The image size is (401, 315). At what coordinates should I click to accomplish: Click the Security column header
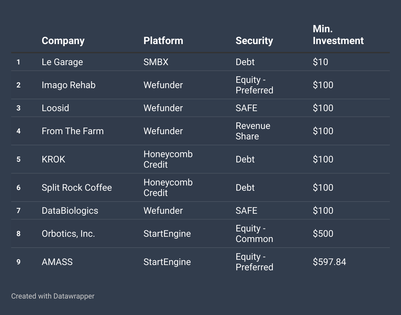pyautogui.click(x=254, y=41)
